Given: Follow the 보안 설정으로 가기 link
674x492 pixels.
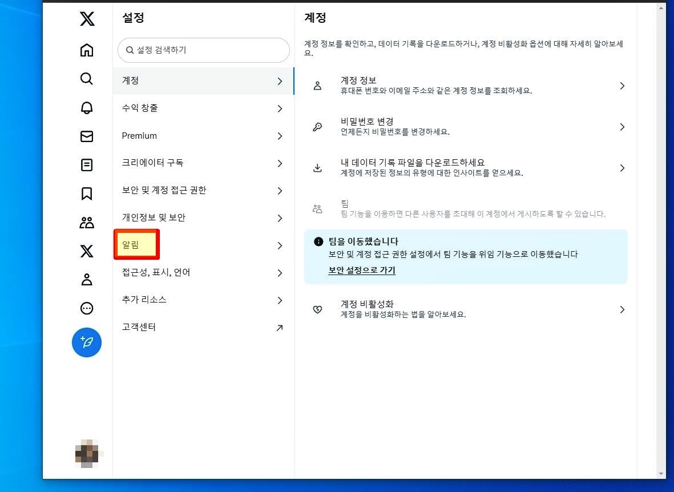Looking at the screenshot, I should coord(362,271).
